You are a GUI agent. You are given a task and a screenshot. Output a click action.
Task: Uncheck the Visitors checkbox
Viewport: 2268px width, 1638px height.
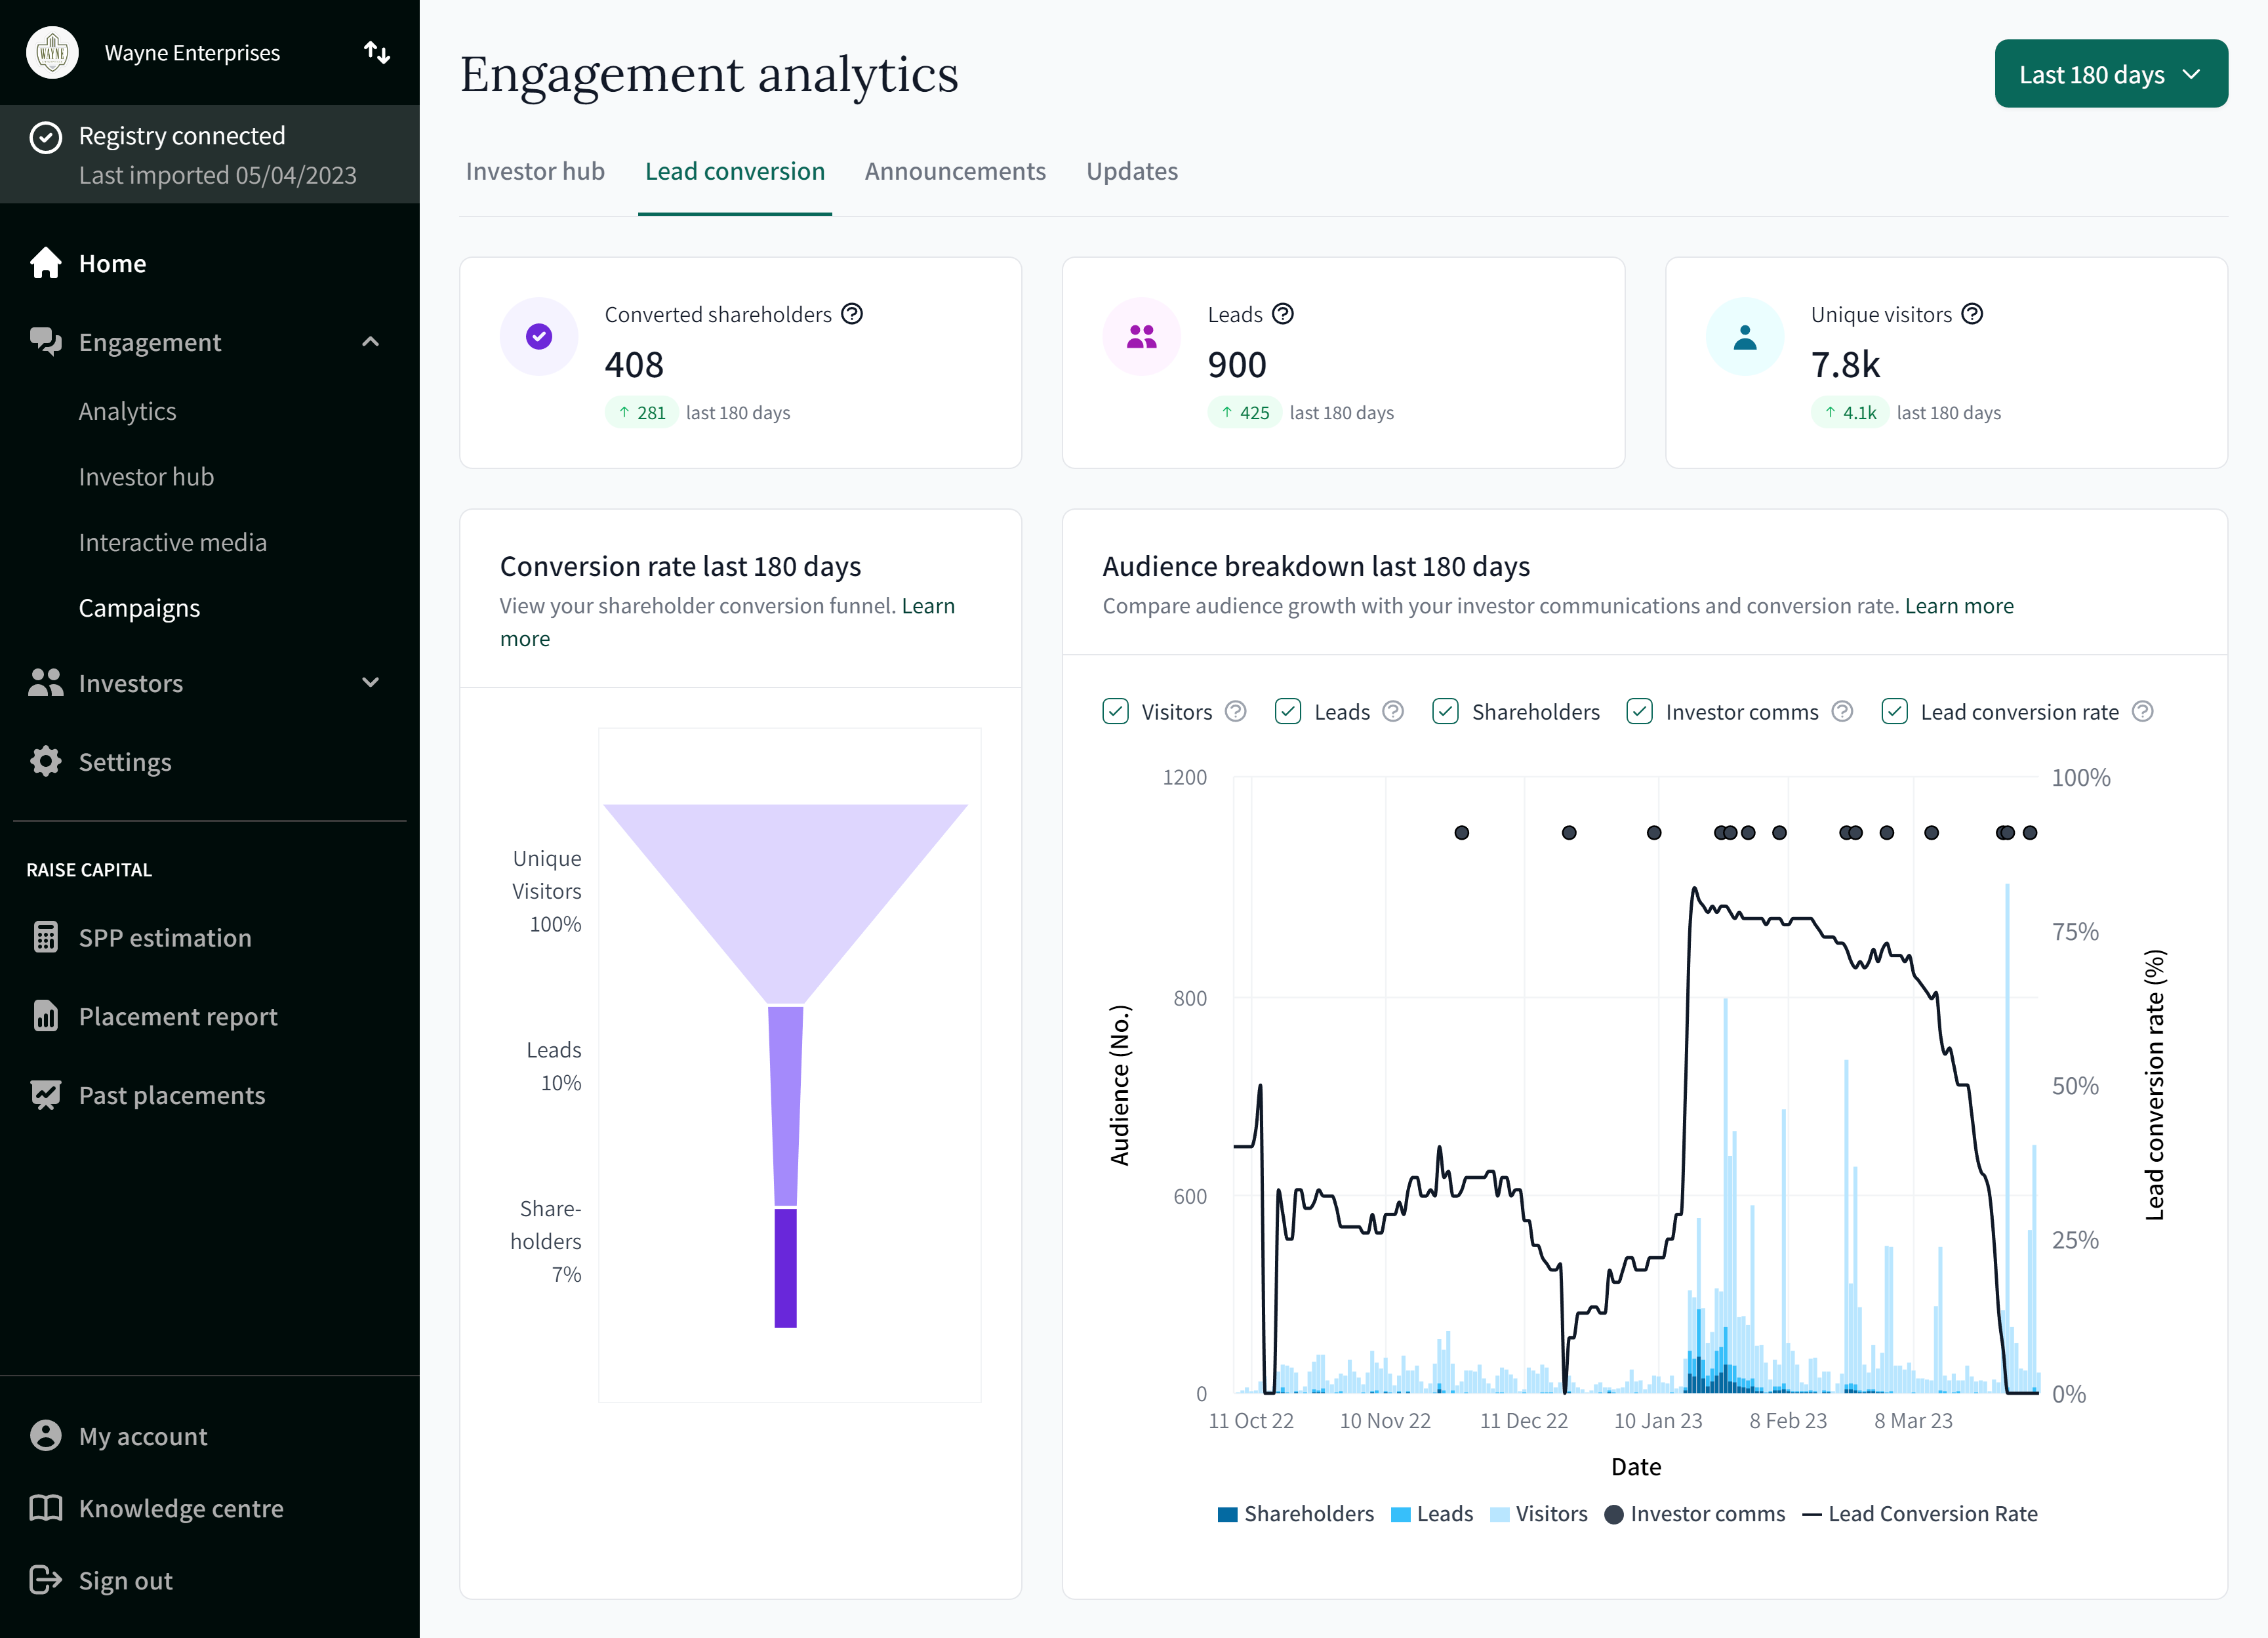tap(1115, 711)
